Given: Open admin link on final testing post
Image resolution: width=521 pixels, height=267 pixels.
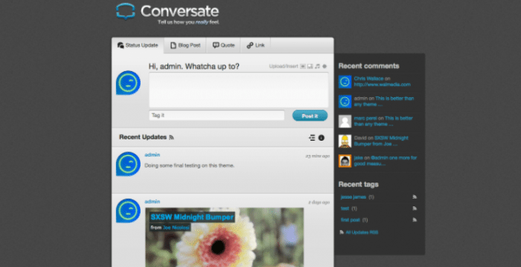Looking at the screenshot, I should click(152, 155).
